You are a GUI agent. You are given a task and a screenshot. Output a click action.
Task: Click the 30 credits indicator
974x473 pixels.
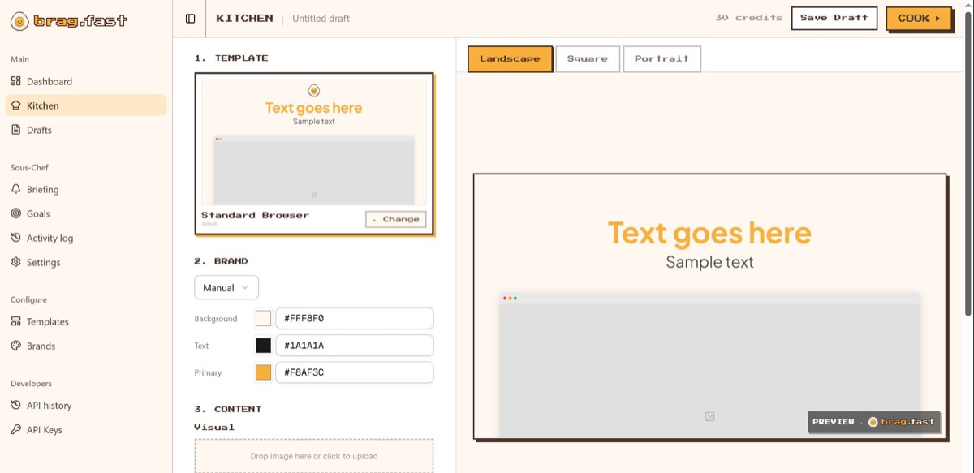point(748,18)
